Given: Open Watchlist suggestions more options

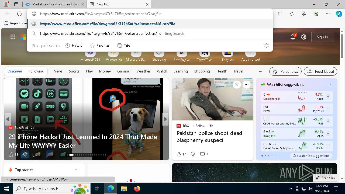Looking at the screenshot, I should (329, 85).
